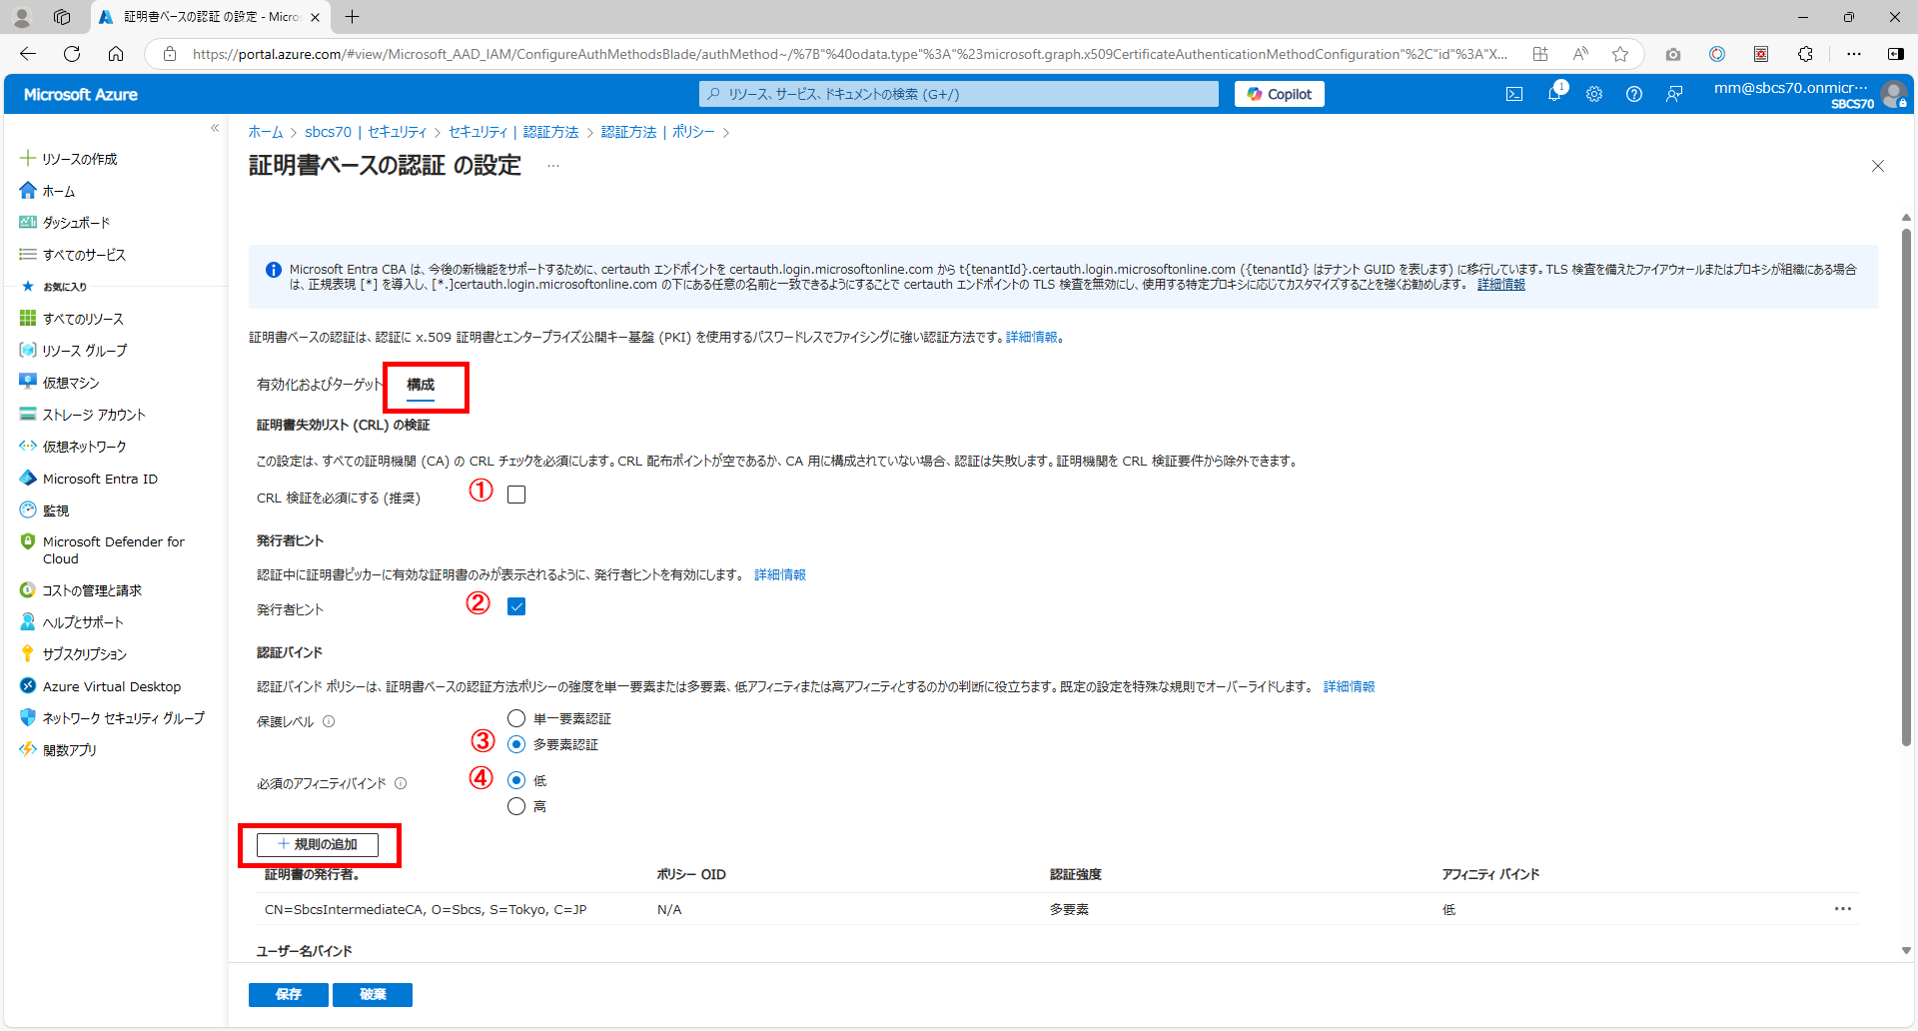This screenshot has height=1031, width=1918.
Task: Click sbcs70 | セキュリティ breadcrumb link
Action: pyautogui.click(x=366, y=132)
